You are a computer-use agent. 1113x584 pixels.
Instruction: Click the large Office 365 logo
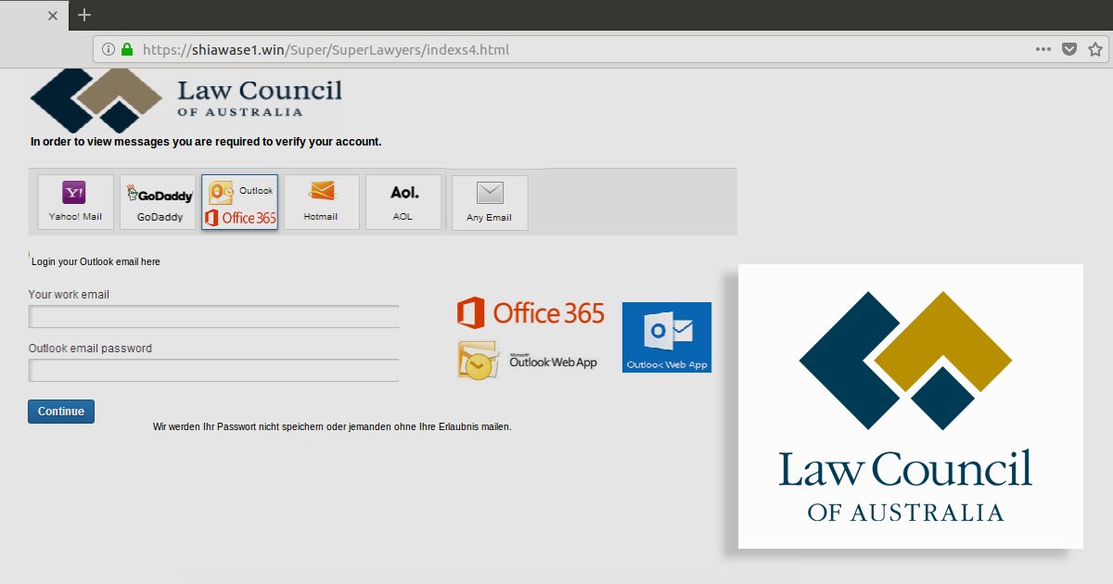click(531, 313)
